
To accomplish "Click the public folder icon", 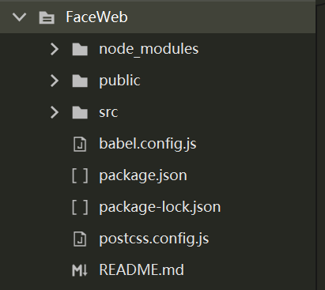I will [80, 81].
